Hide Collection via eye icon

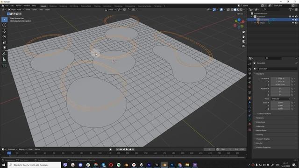(293, 17)
